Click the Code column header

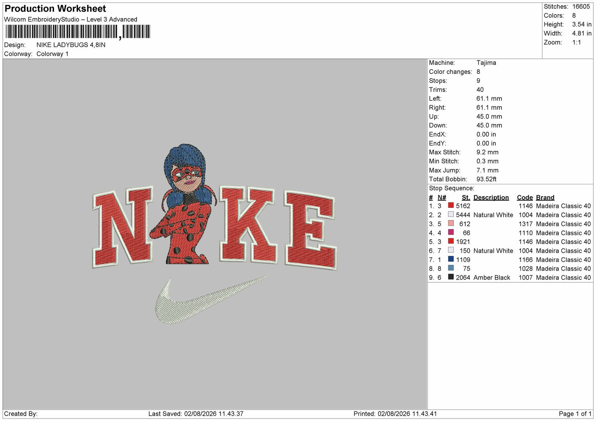(525, 198)
